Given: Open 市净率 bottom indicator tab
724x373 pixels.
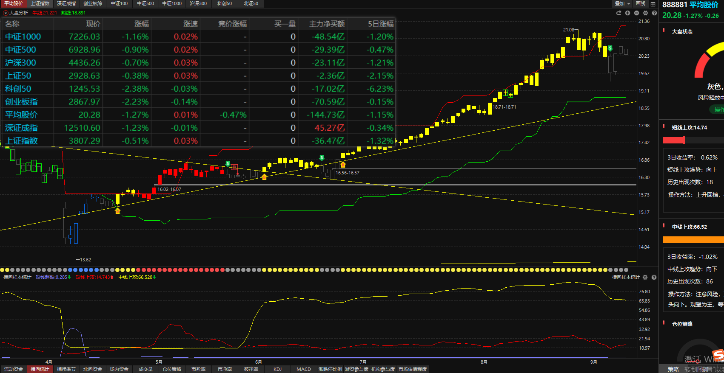Looking at the screenshot, I should click(225, 369).
